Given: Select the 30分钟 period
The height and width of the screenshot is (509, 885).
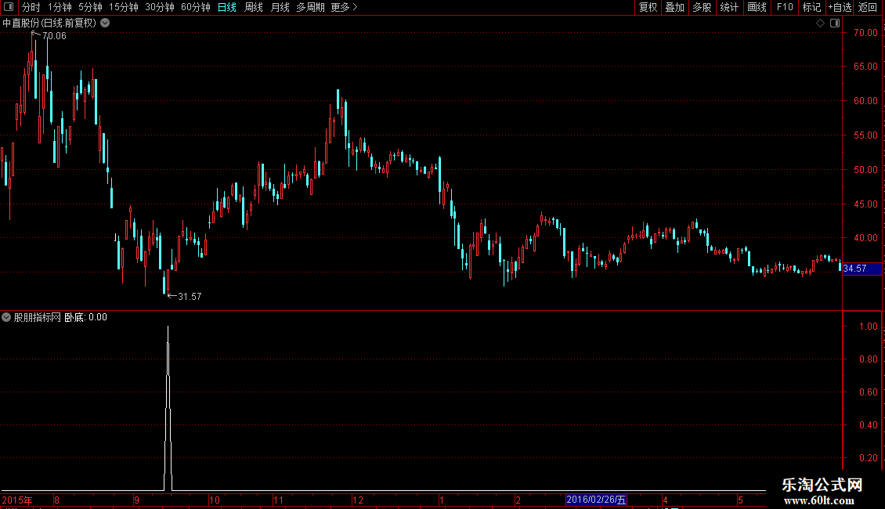Looking at the screenshot, I should click(x=159, y=7).
